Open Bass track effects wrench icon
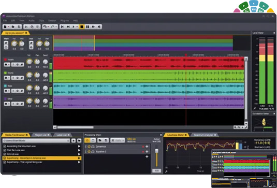The height and width of the screenshot is (188, 277). (22, 91)
